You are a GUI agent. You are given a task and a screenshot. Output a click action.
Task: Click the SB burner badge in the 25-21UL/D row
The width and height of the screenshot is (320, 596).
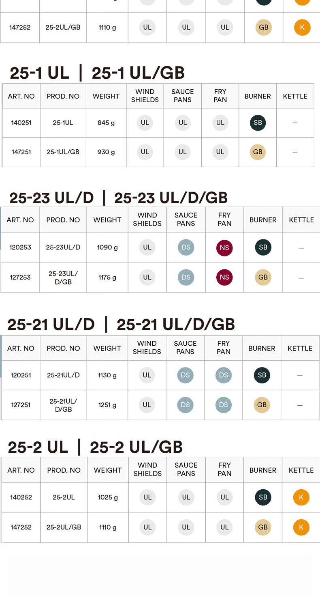[262, 375]
